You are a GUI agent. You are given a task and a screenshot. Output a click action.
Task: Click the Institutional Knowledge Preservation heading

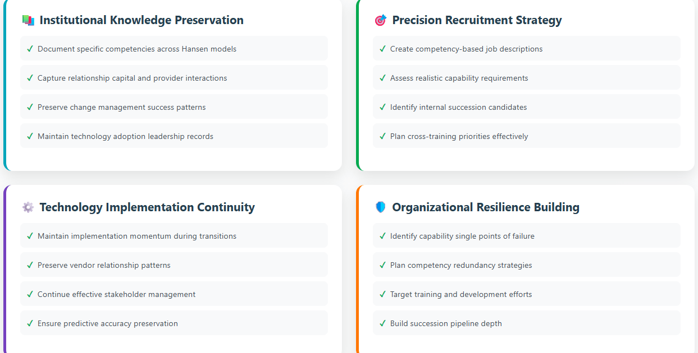[142, 20]
